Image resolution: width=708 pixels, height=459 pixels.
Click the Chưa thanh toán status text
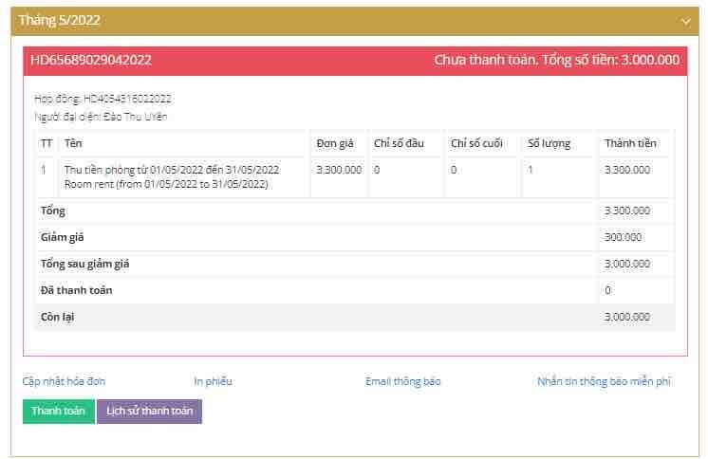click(x=485, y=60)
